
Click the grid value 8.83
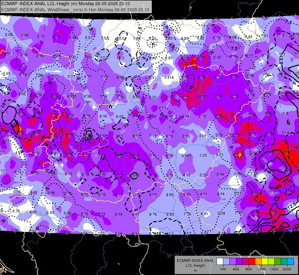tap(170, 195)
